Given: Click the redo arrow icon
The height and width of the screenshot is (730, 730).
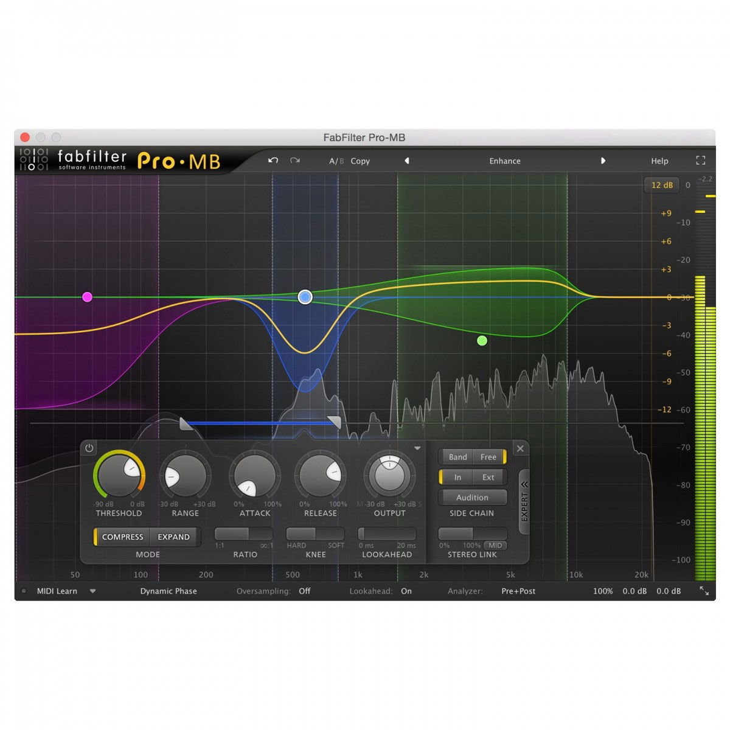Looking at the screenshot, I should click(295, 160).
